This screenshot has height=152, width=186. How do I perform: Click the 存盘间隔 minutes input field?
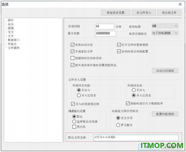coord(105,26)
